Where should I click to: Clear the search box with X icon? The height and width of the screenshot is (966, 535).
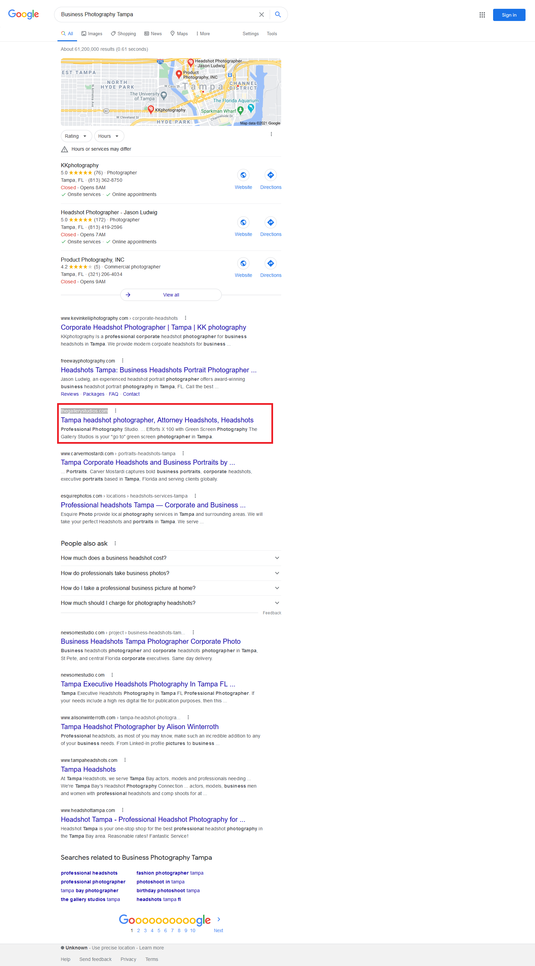click(261, 15)
